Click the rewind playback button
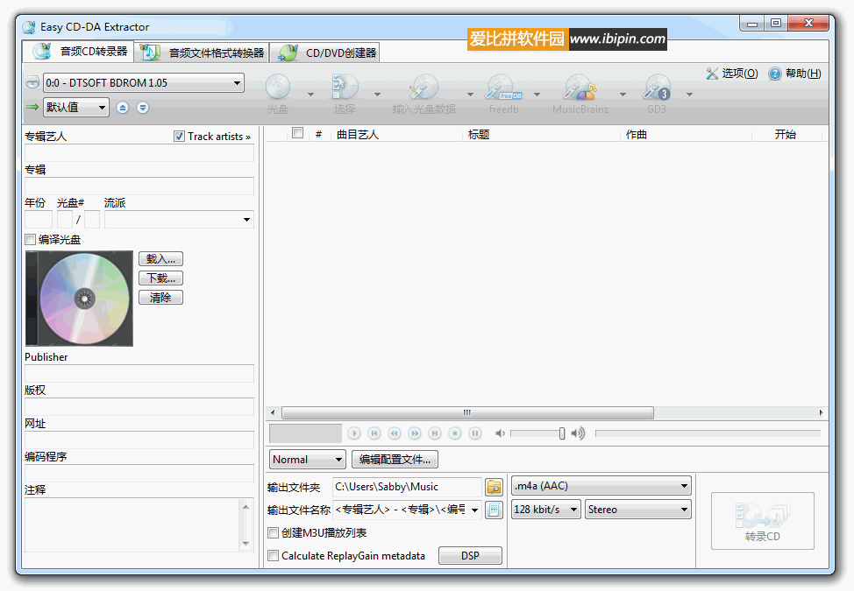Screen dimensions: 854x591 click(x=395, y=433)
